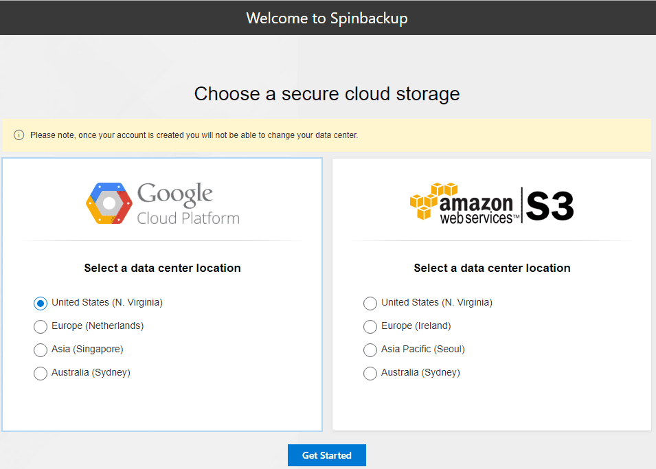Select the Asia (Singapore) location option
This screenshot has height=469, width=656.
[41, 350]
